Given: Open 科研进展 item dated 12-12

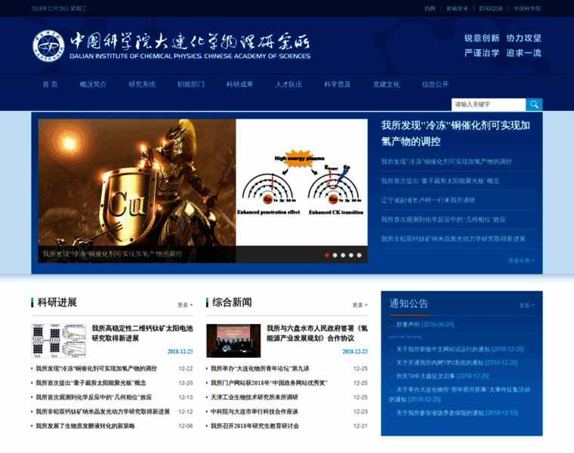Looking at the screenshot, I should coord(103,411).
